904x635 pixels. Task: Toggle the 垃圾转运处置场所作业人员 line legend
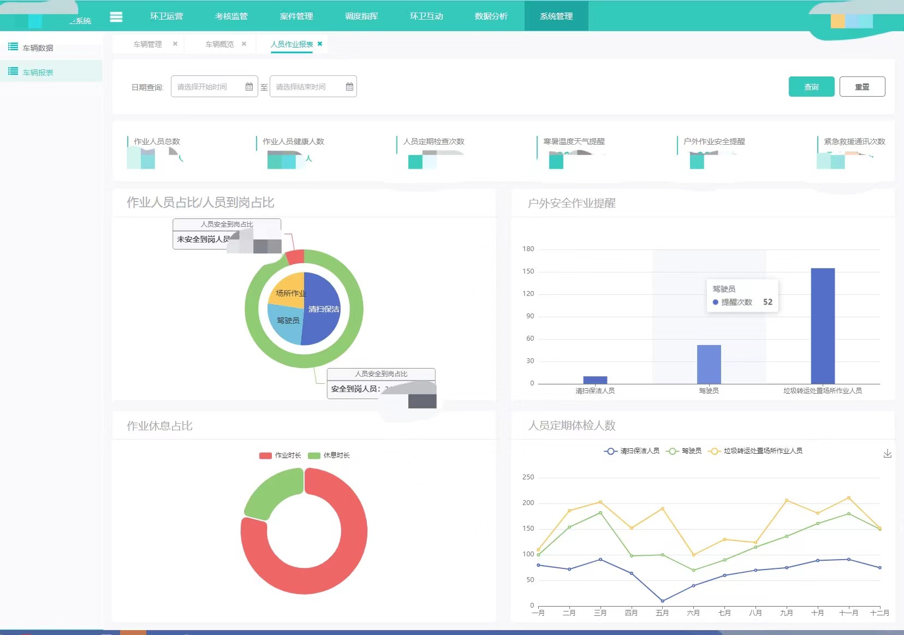[x=755, y=451]
